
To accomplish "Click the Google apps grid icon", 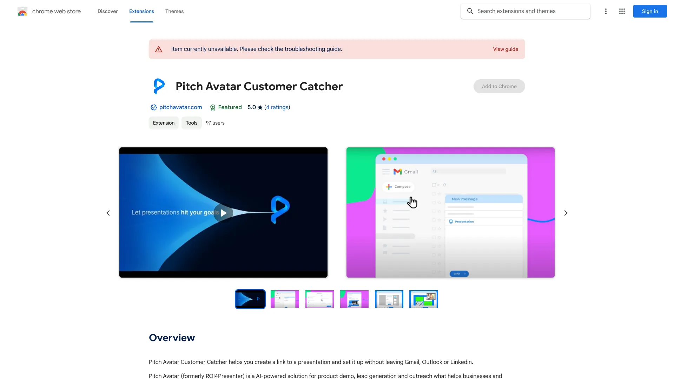I will tap(622, 11).
